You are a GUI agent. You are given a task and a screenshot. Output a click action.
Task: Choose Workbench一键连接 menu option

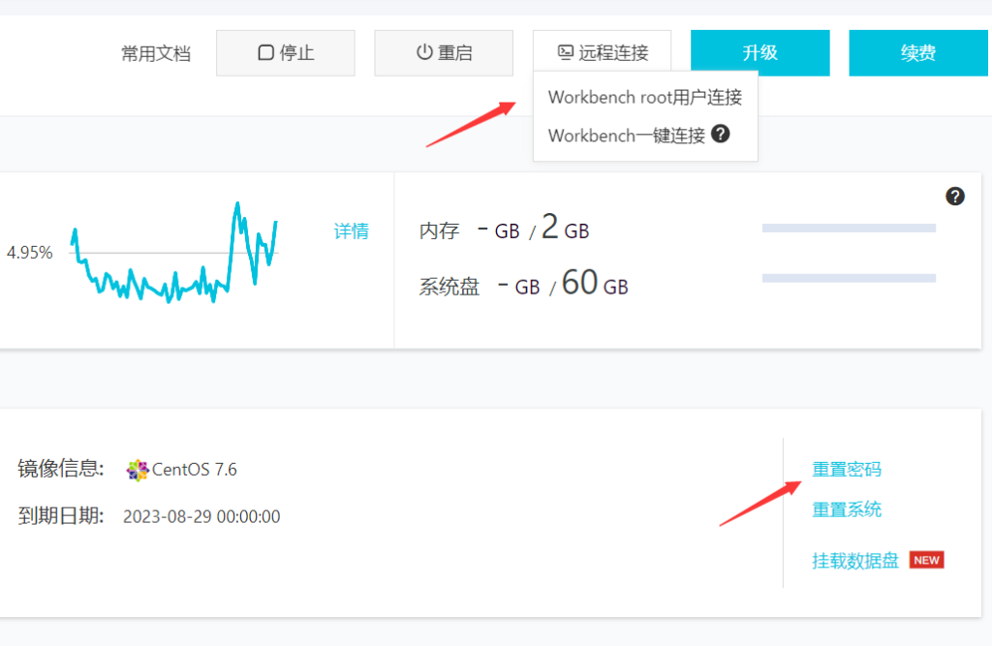[627, 136]
